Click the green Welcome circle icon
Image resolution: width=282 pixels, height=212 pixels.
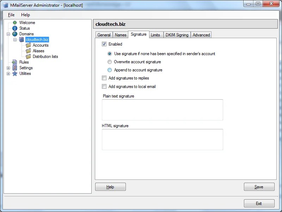(x=15, y=23)
